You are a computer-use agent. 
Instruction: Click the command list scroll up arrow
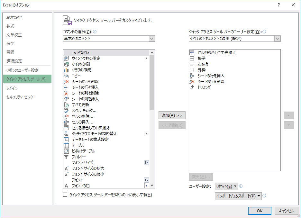pos(152,53)
